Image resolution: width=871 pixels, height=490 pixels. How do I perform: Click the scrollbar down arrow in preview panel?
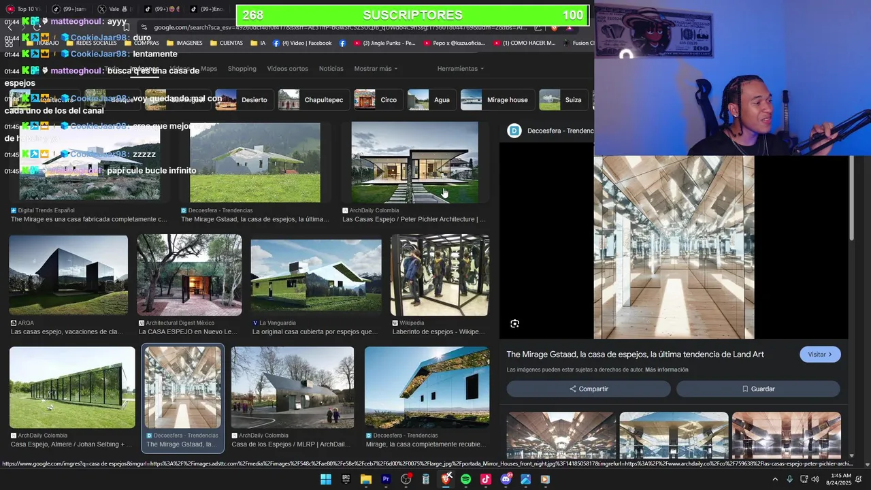click(852, 456)
